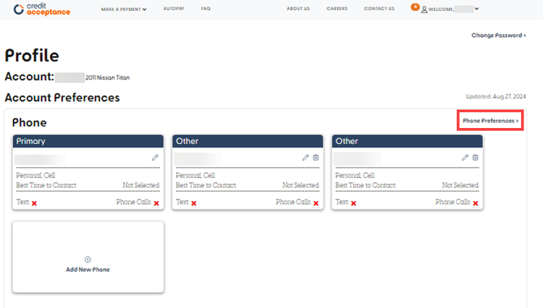543x308 pixels.
Task: Toggle Phone Calls red X on rightmost Other phone
Action: [x=475, y=203]
